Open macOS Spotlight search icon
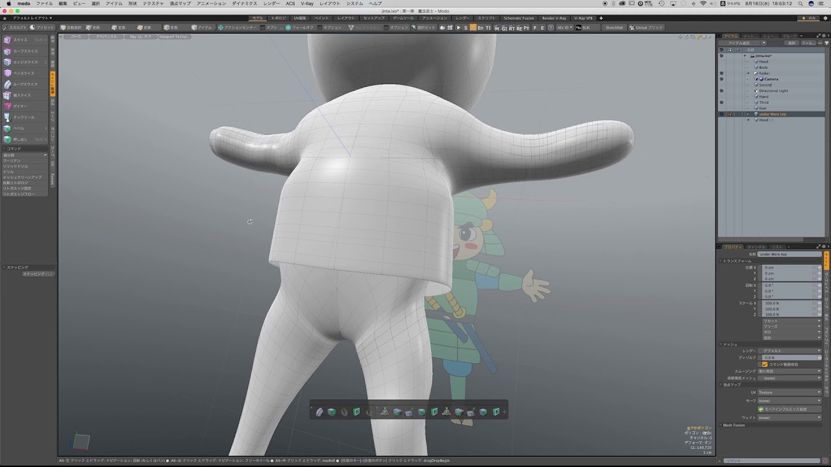This screenshot has width=831, height=467. [800, 3]
